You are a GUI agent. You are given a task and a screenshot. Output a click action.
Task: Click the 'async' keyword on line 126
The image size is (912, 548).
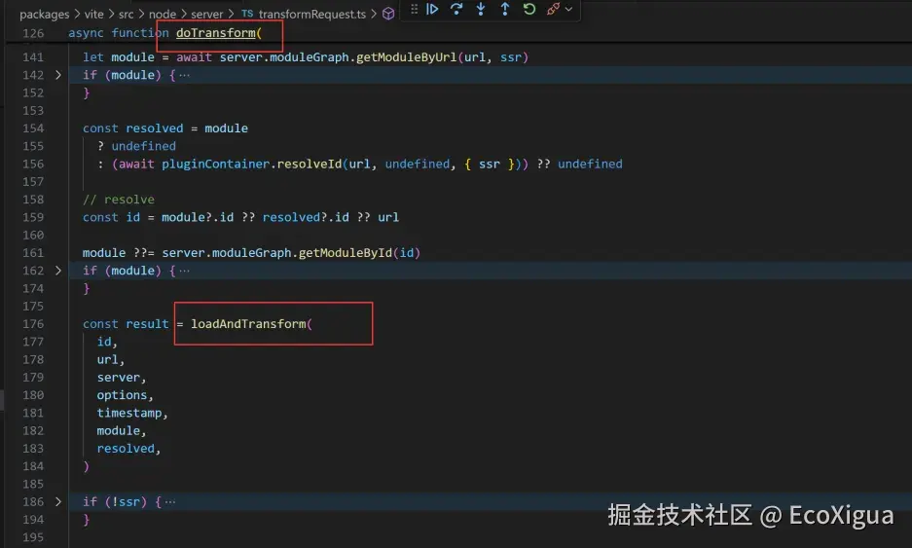coord(86,32)
